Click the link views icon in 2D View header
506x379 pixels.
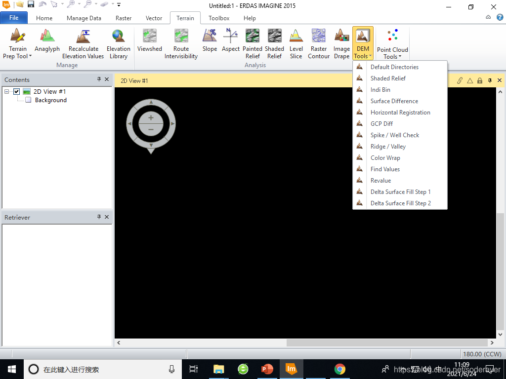(460, 80)
